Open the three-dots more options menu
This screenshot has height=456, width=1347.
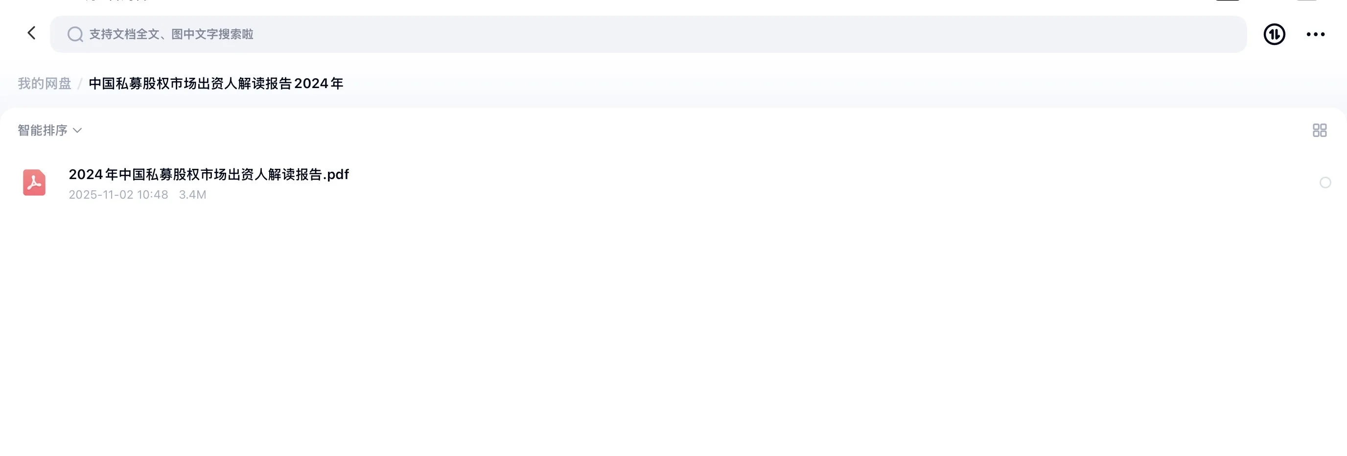1315,34
